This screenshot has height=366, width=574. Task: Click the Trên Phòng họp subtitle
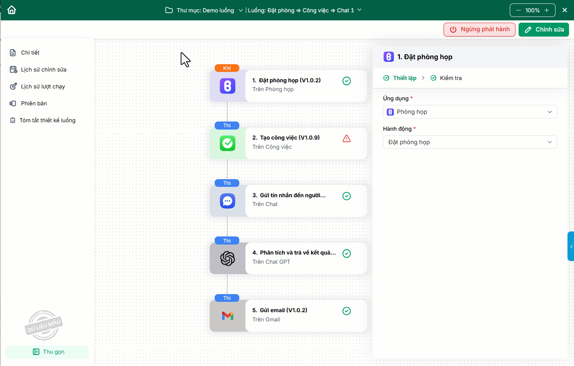point(273,89)
